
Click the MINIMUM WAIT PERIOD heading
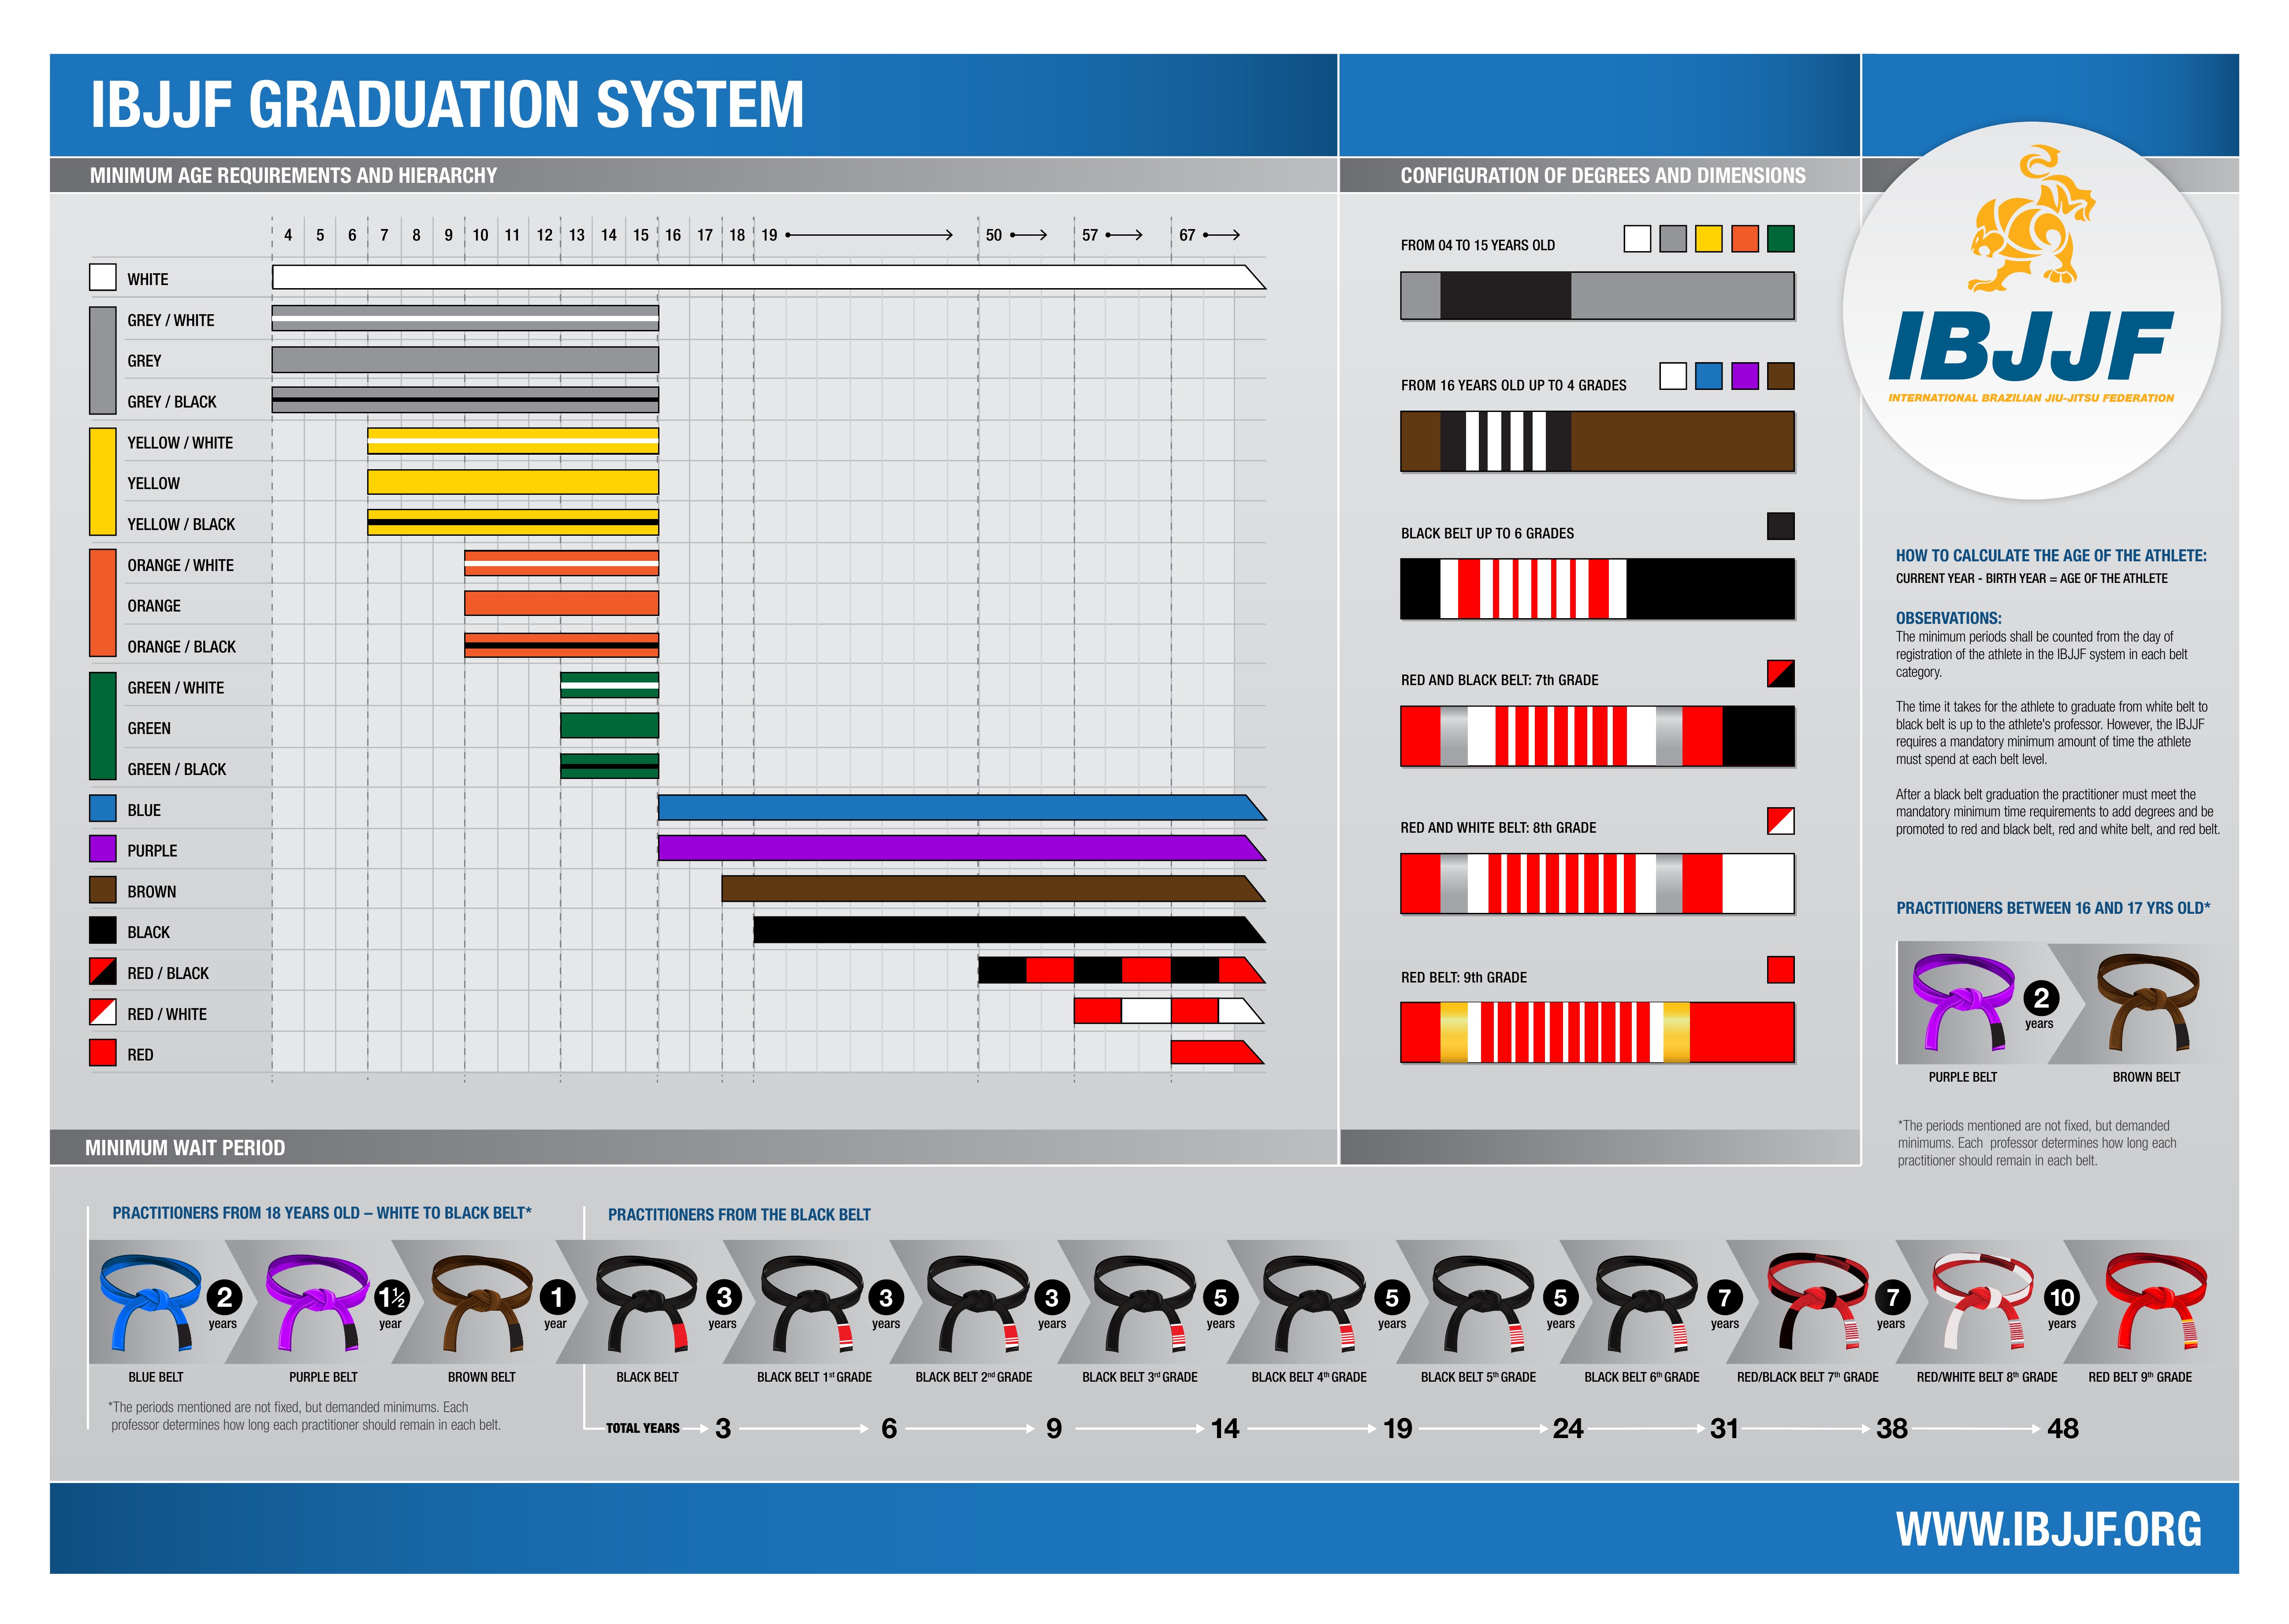coord(185,1148)
